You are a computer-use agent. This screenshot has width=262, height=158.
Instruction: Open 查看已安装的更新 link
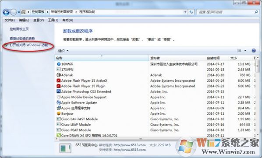coord(22,39)
